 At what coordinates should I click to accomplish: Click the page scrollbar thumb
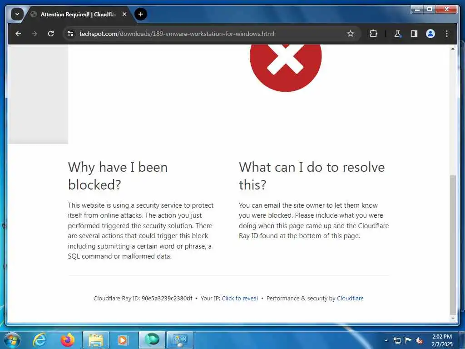tap(453, 245)
